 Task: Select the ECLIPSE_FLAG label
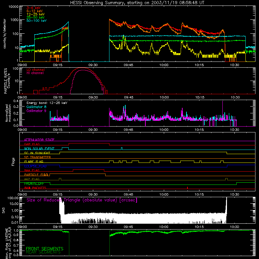click(35, 166)
